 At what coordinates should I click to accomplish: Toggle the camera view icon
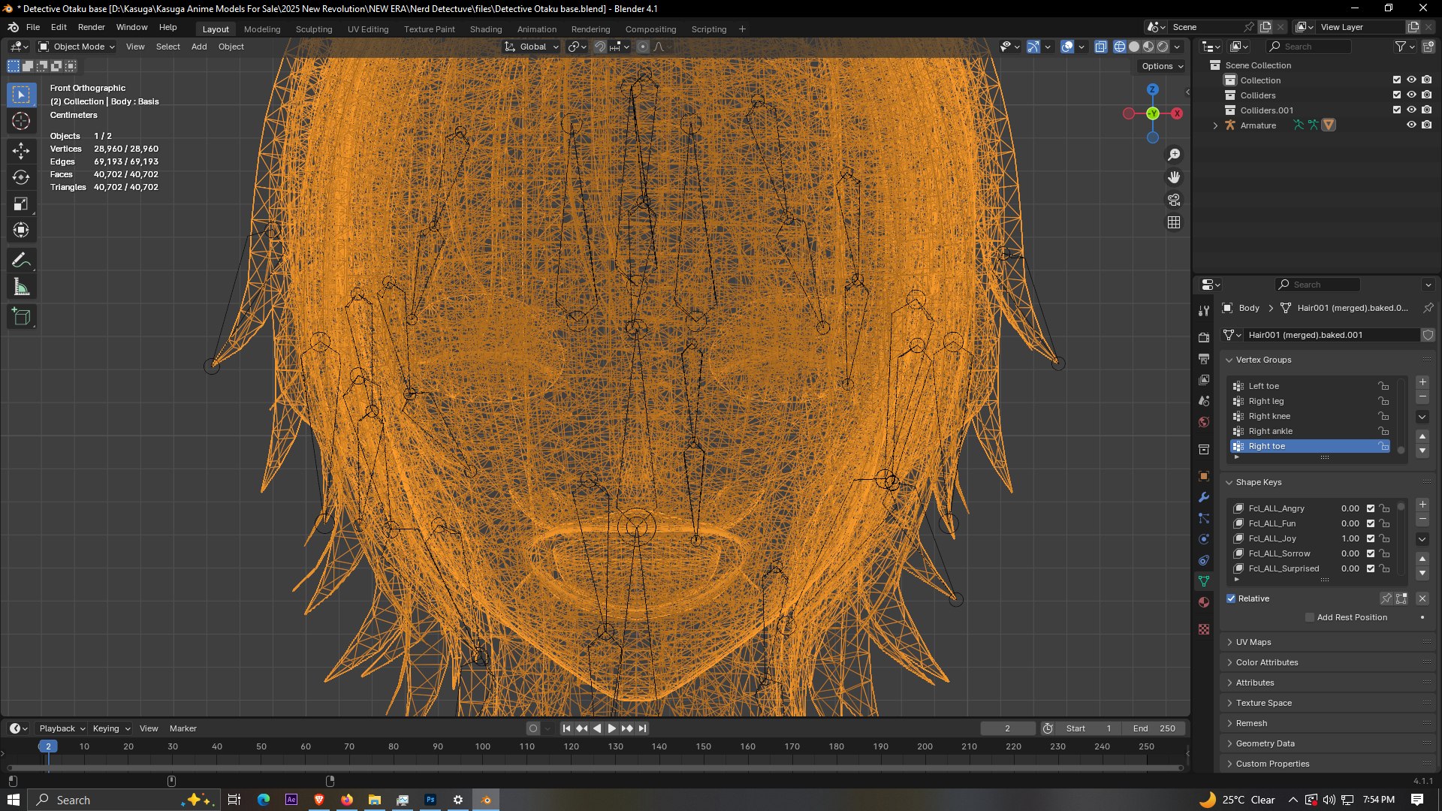1174,200
